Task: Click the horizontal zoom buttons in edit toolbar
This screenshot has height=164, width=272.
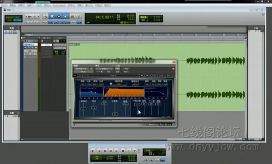Action: [32, 16]
